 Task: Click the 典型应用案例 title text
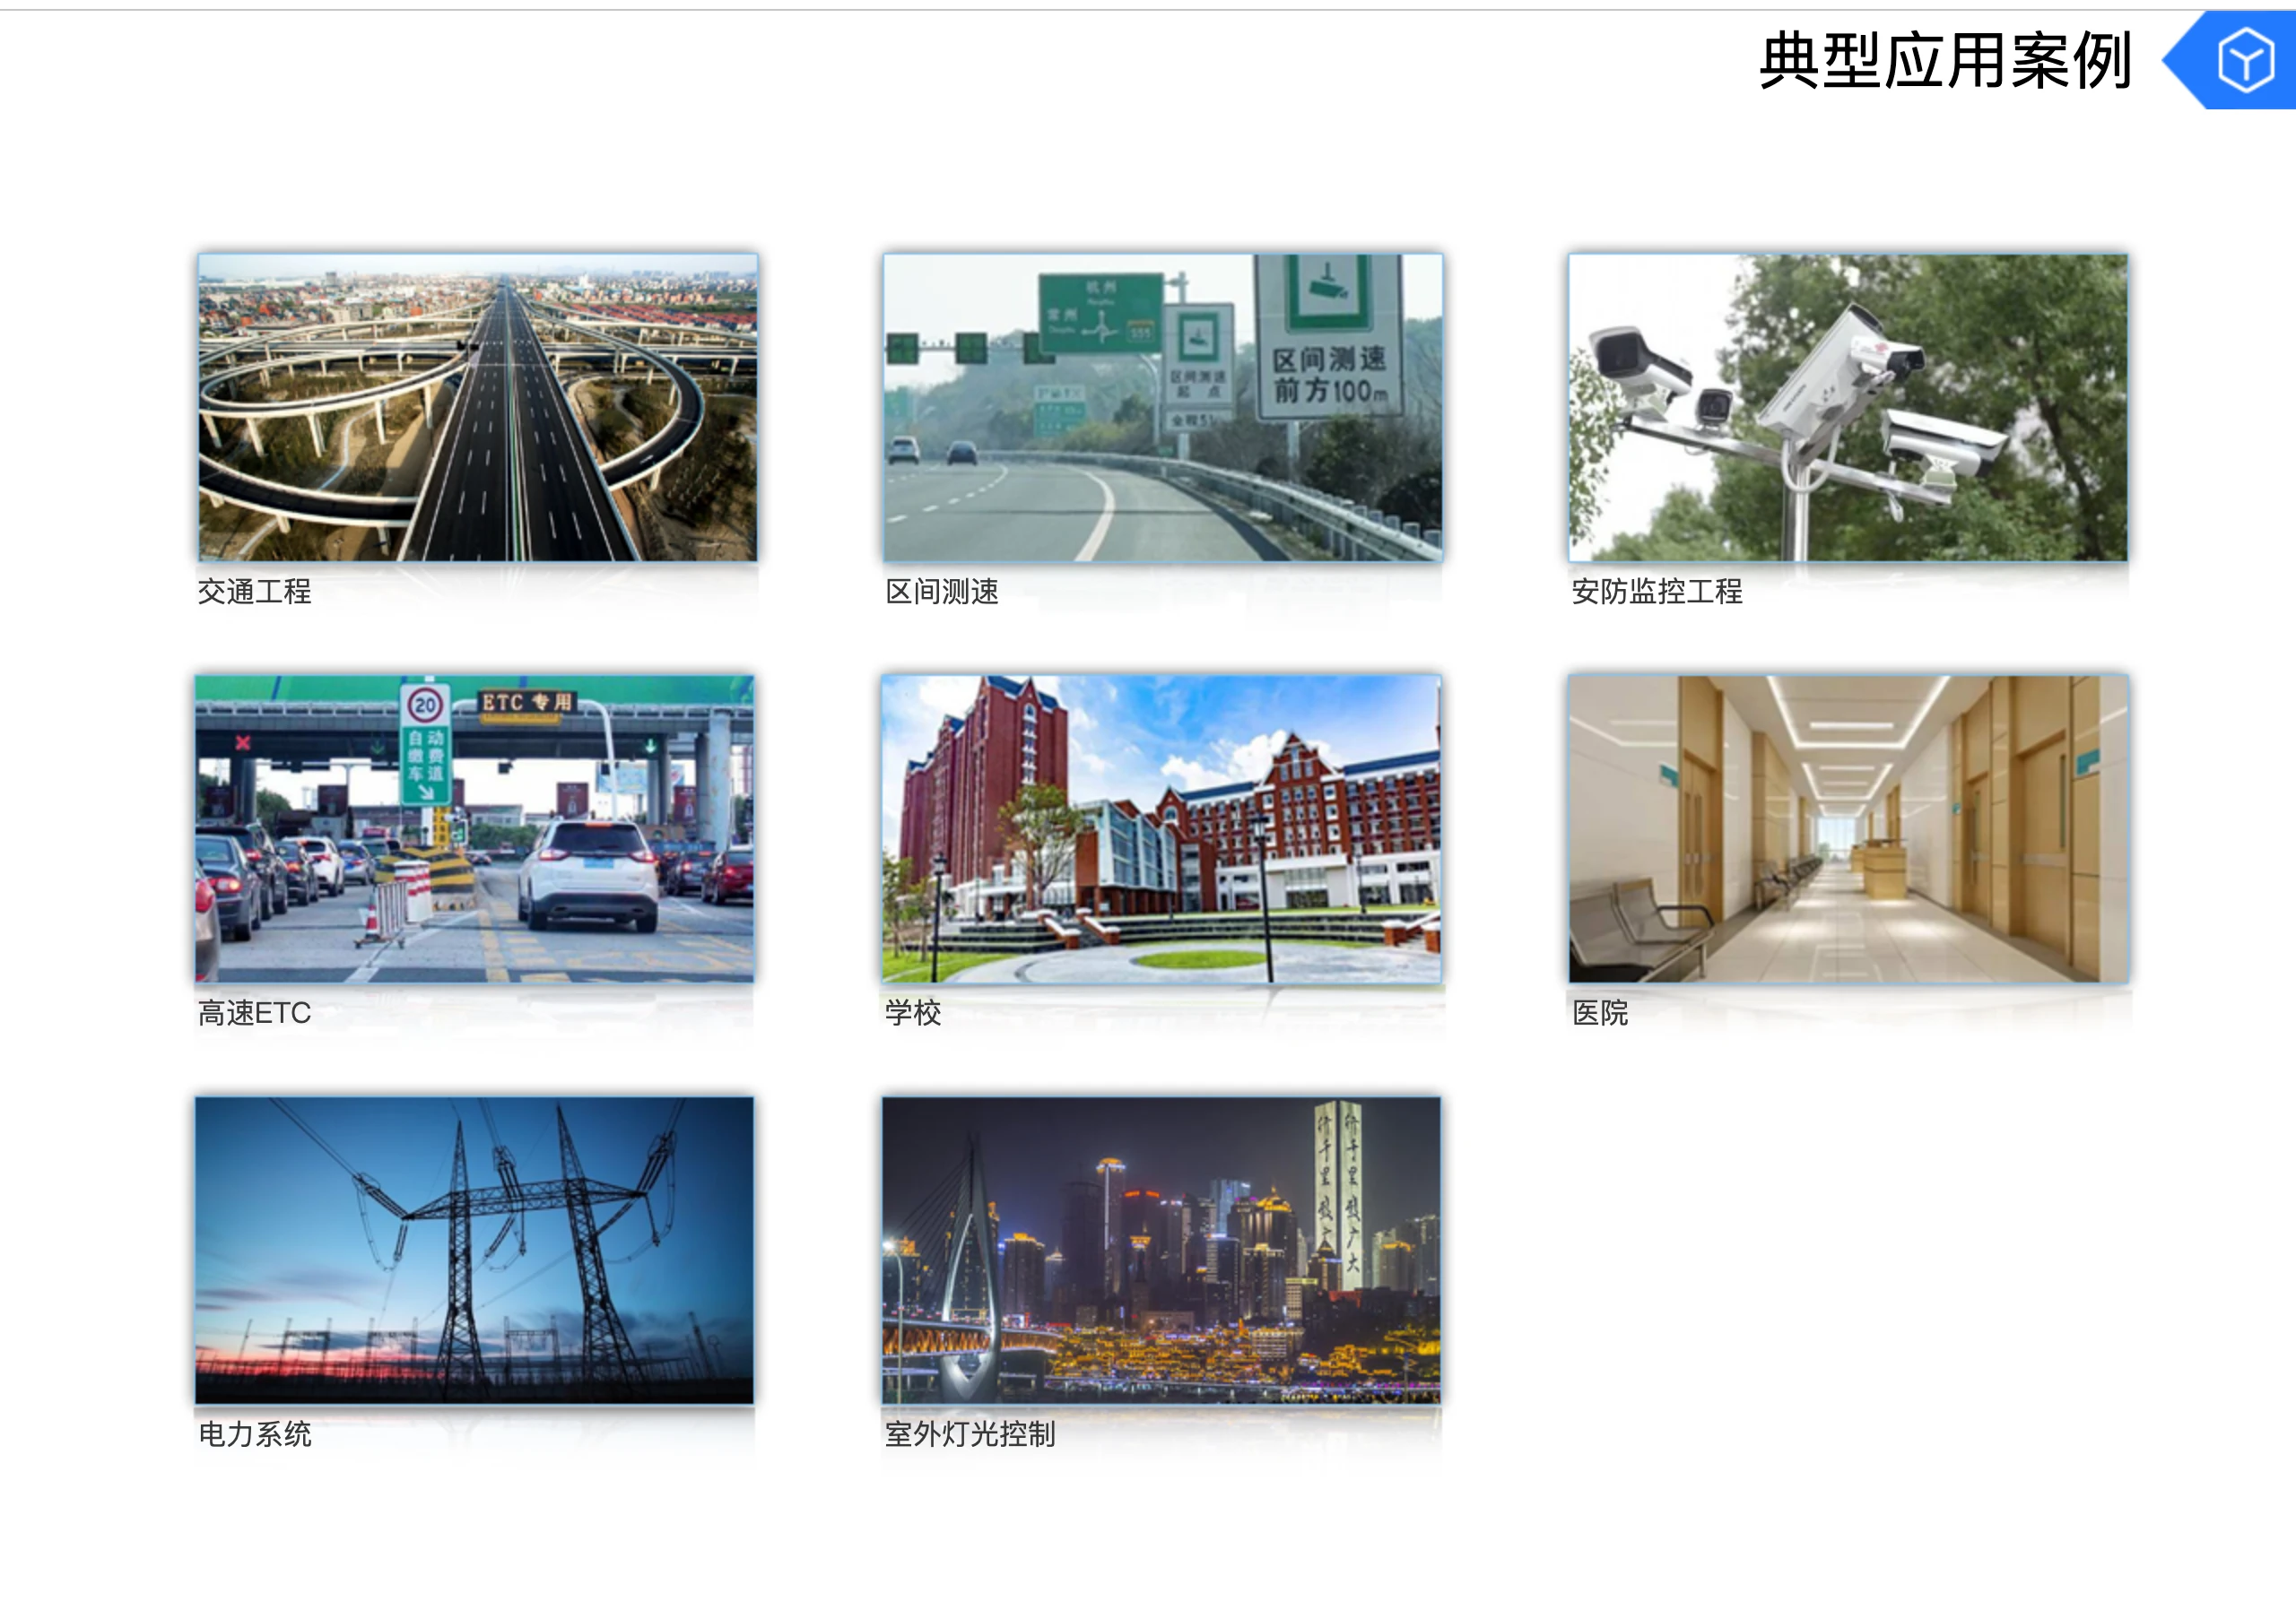pyautogui.click(x=1945, y=61)
